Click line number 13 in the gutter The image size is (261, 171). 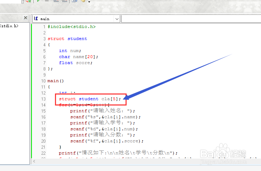(x=44, y=99)
